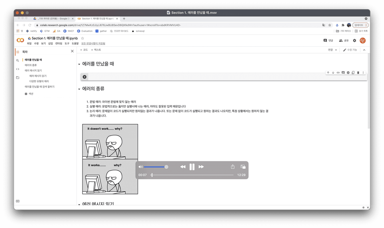Viewport: 384px width, 228px height.
Task: Enable picture-in-picture mode
Action: tap(243, 167)
